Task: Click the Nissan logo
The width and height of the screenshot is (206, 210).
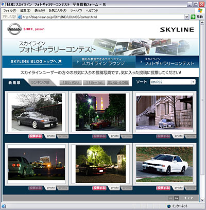Action: click(x=14, y=29)
